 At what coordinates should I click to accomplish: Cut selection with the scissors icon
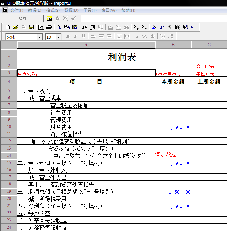[x=59, y=27]
